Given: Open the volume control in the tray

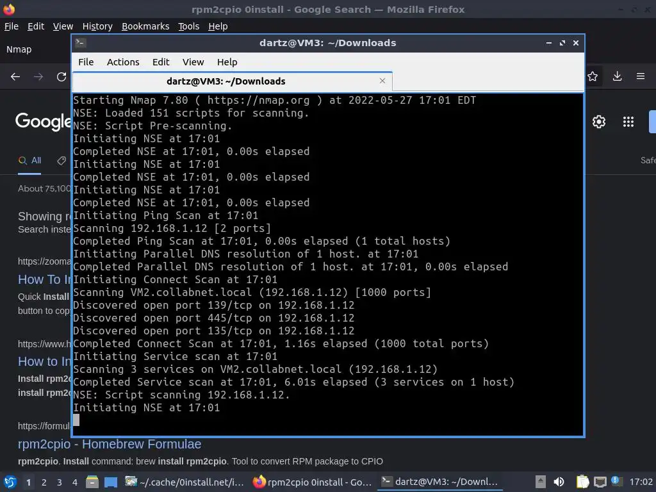Looking at the screenshot, I should [559, 482].
